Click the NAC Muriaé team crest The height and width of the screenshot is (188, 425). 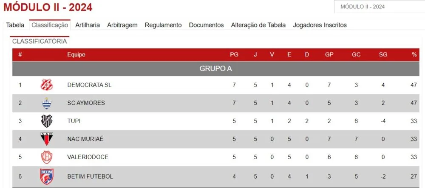coord(47,139)
